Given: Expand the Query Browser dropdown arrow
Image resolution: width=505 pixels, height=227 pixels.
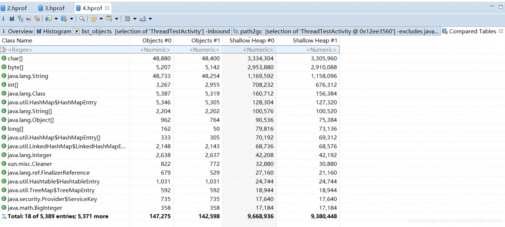Looking at the screenshot, I should point(71,19).
